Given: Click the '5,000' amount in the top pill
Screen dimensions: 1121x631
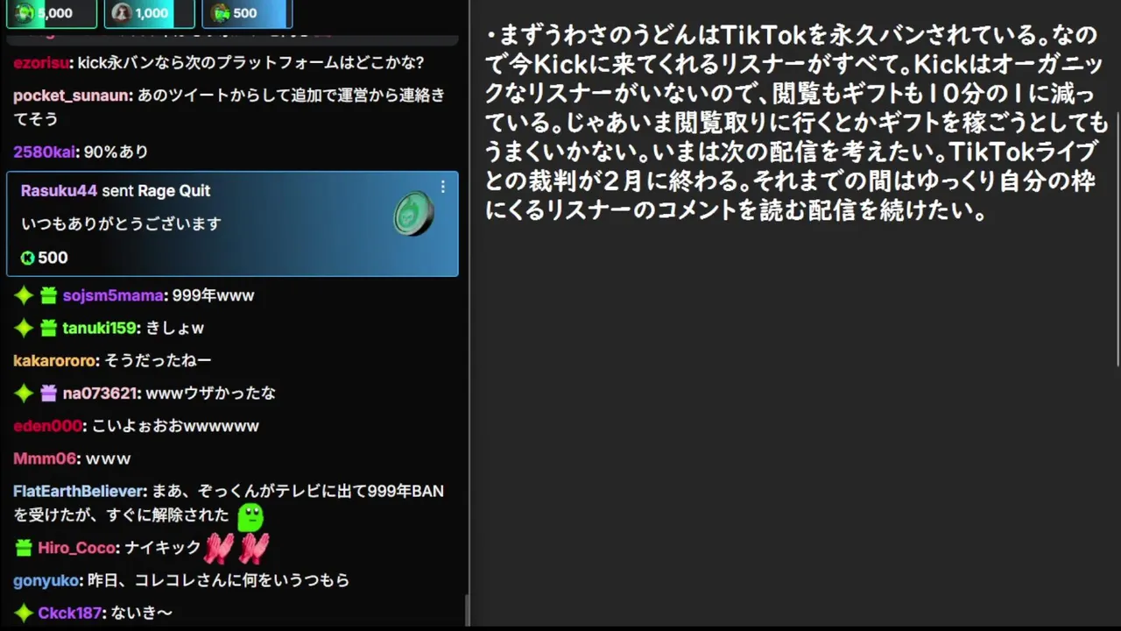Looking at the screenshot, I should coord(54,13).
